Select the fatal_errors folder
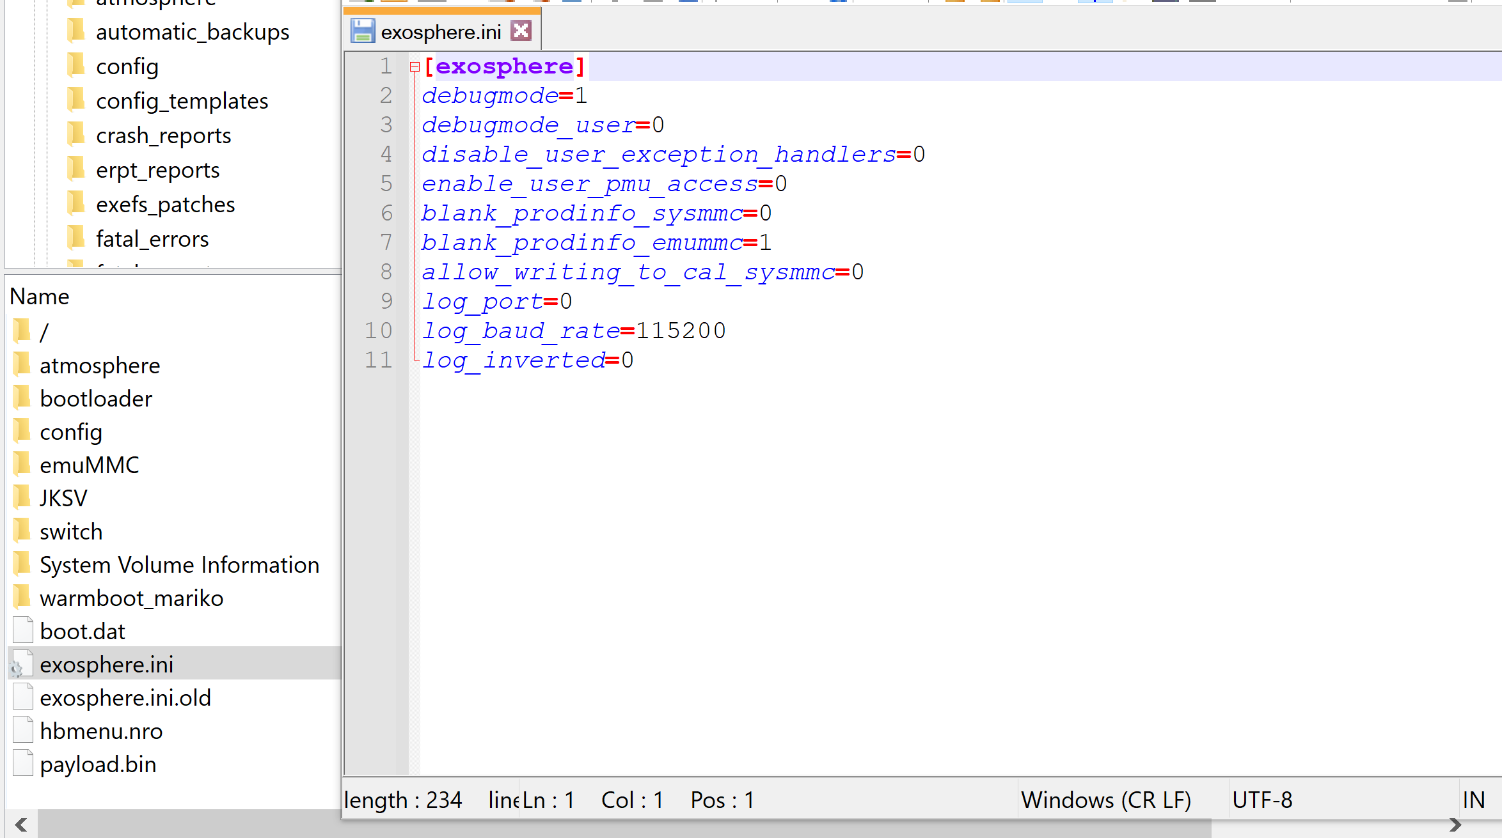Viewport: 1502px width, 838px height. click(x=152, y=239)
